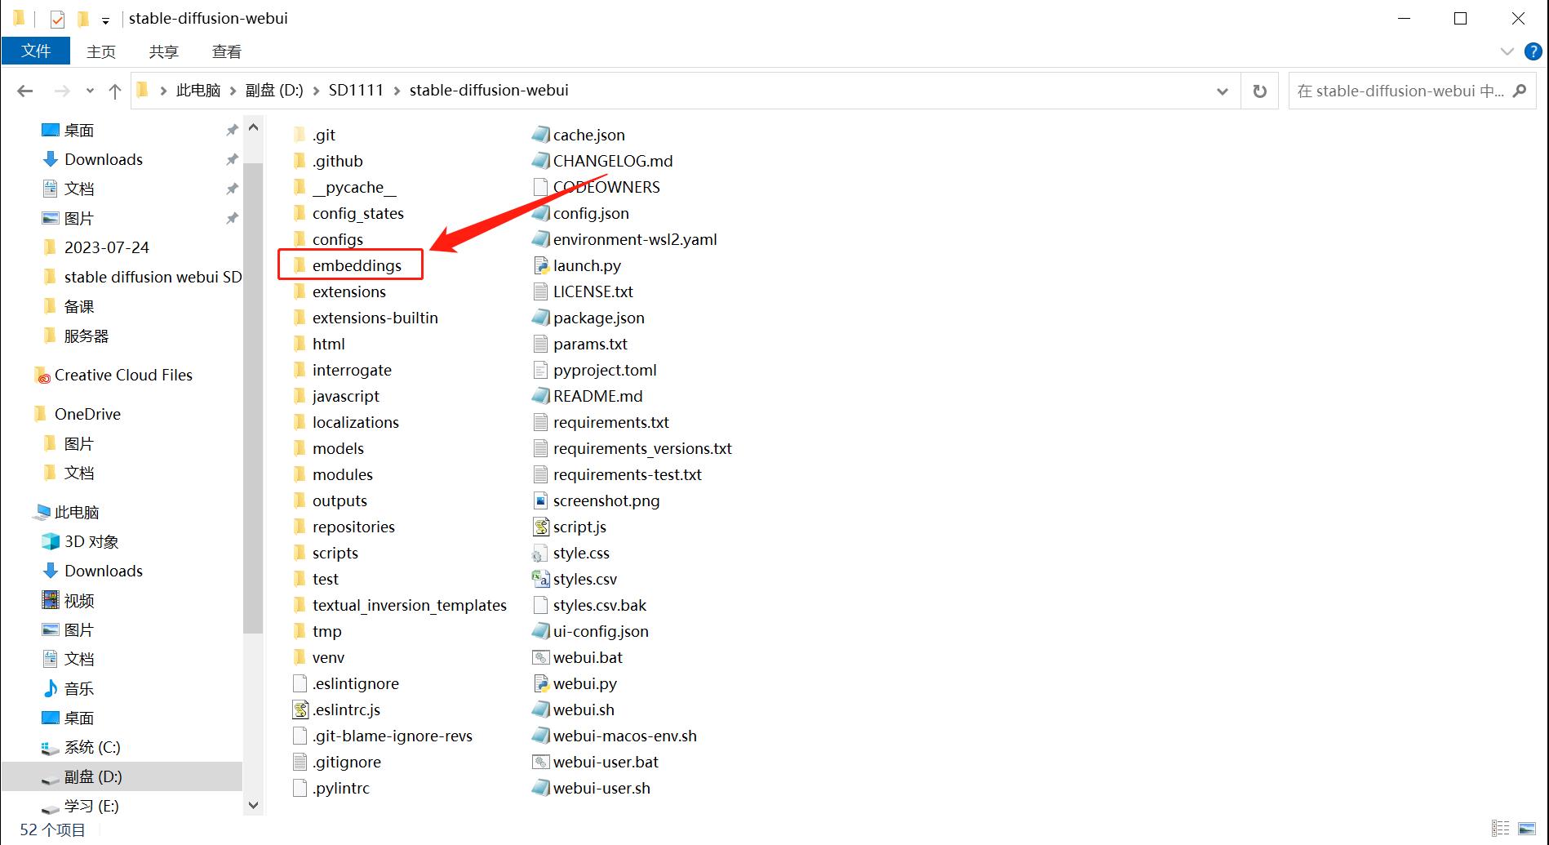The height and width of the screenshot is (845, 1549).
Task: Select the launch.py Python file icon
Action: click(x=540, y=265)
